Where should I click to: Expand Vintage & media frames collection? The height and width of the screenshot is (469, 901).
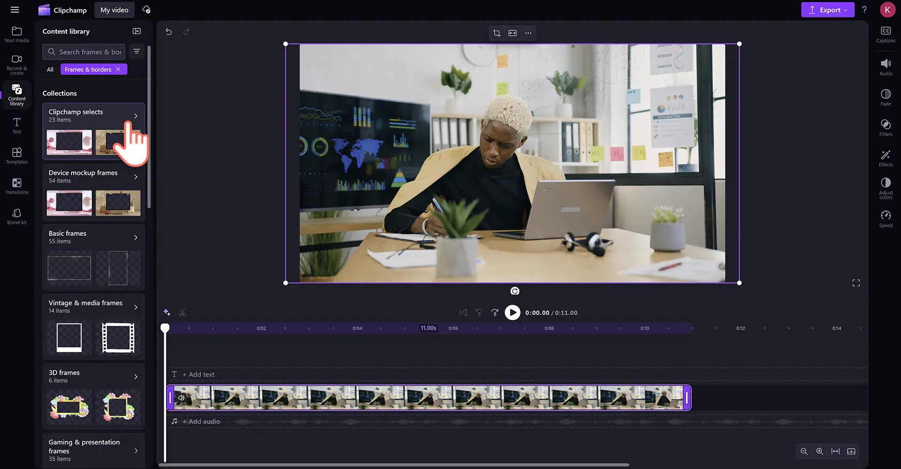tap(136, 307)
